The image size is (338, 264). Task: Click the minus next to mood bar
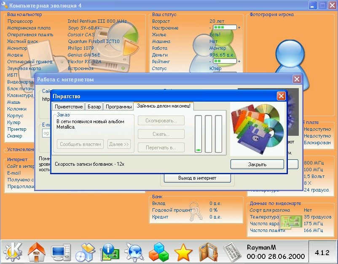click(x=210, y=28)
